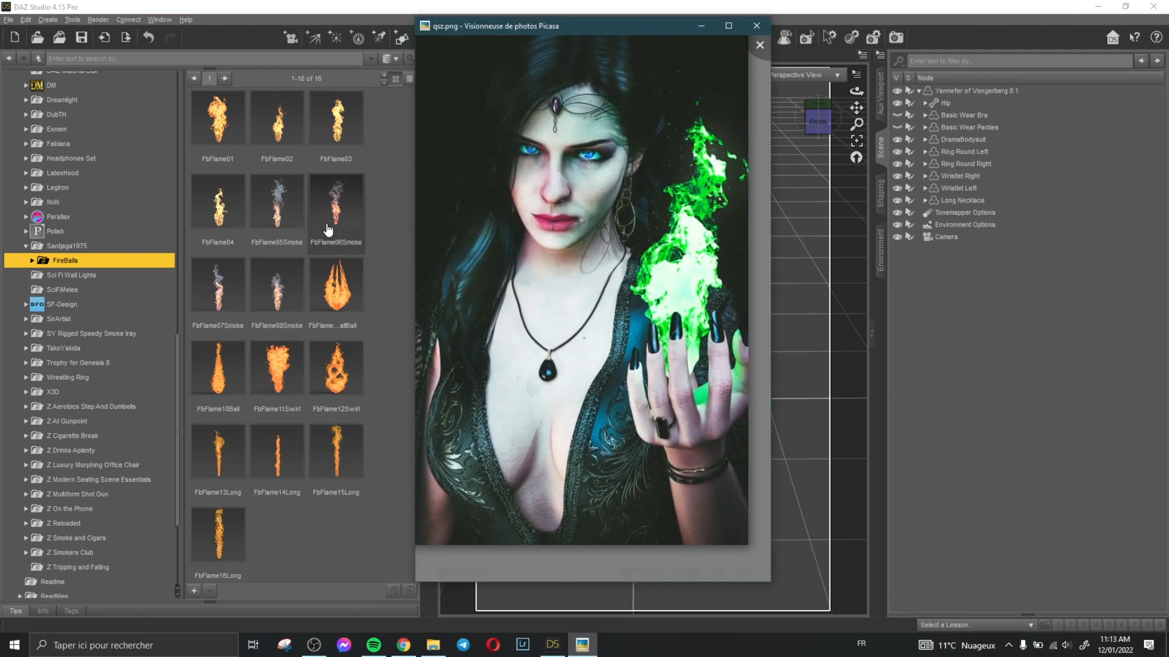Collapse the Santjaga1975 folder
Image resolution: width=1169 pixels, height=657 pixels.
tap(26, 246)
